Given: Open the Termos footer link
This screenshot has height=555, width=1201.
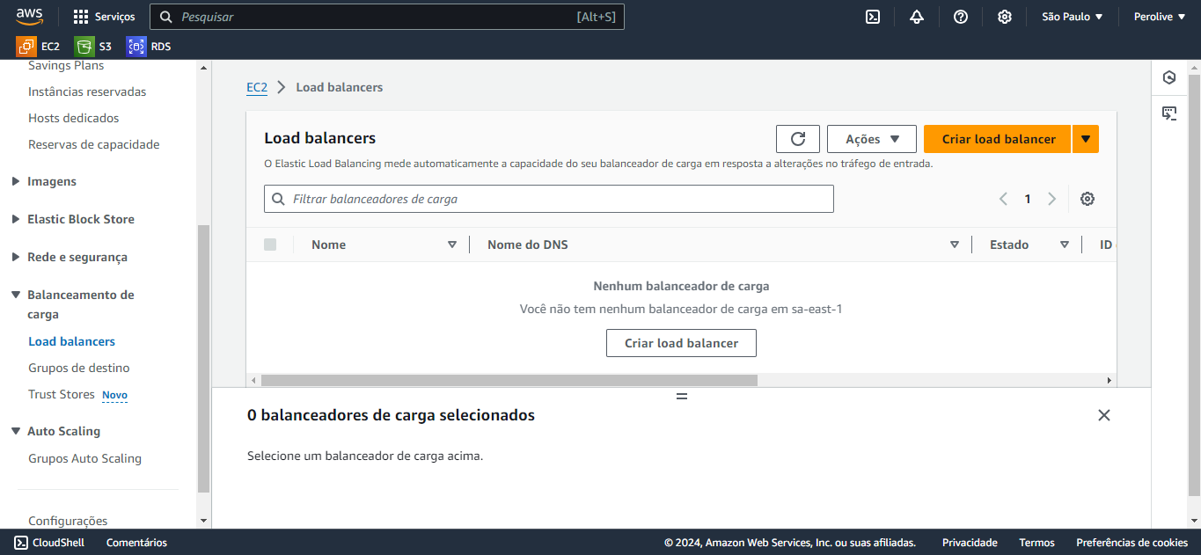Looking at the screenshot, I should pyautogui.click(x=1036, y=543).
